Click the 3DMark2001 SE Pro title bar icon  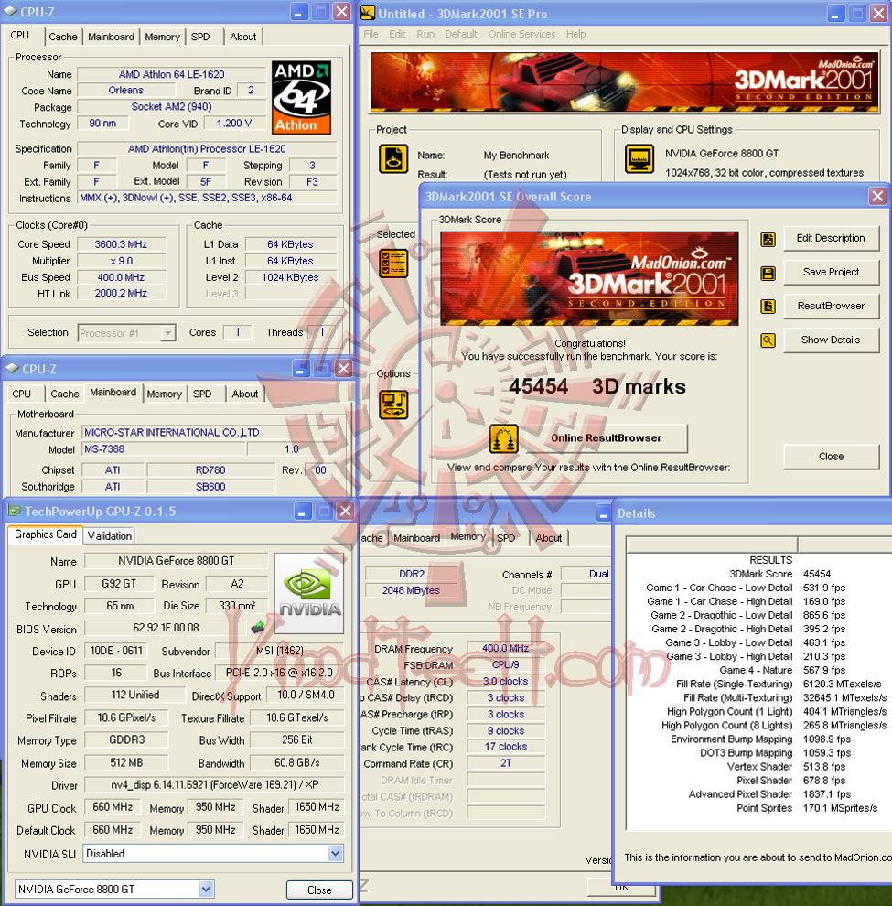368,14
